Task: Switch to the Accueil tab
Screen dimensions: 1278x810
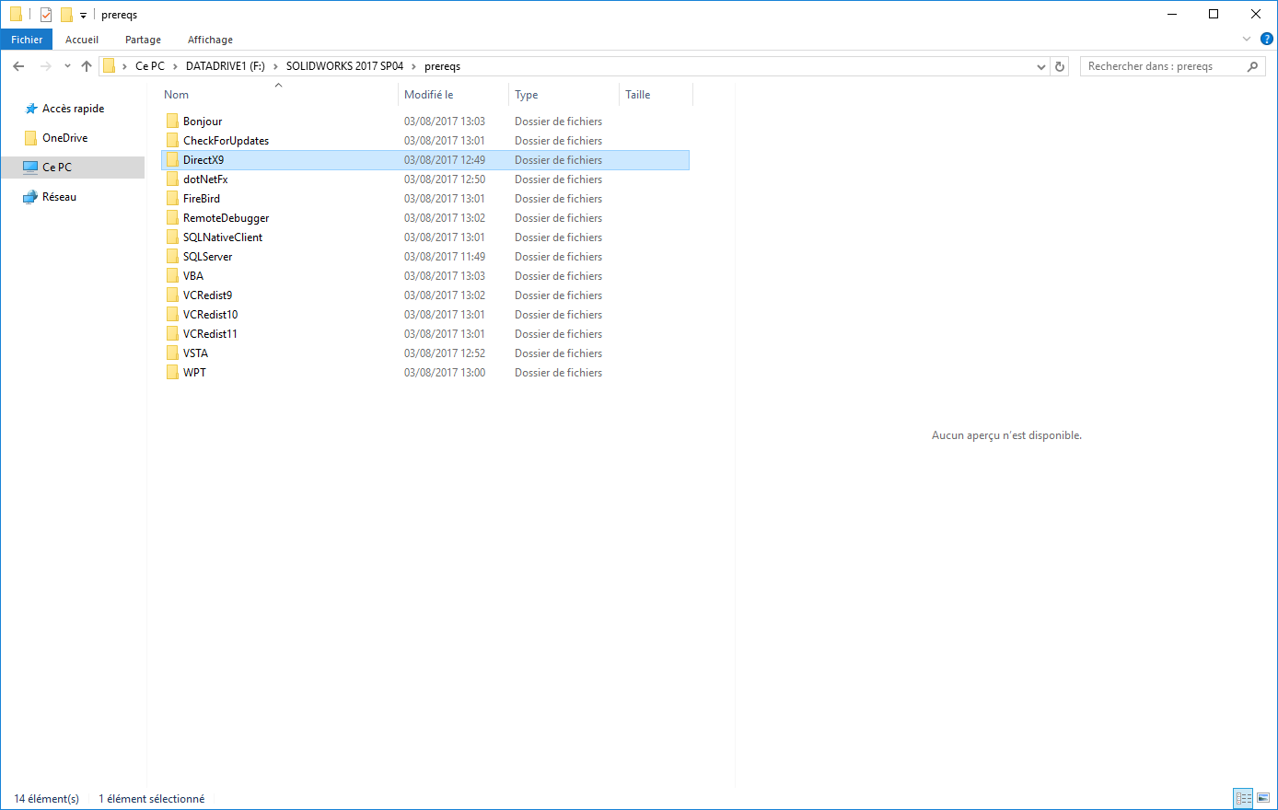Action: click(82, 40)
